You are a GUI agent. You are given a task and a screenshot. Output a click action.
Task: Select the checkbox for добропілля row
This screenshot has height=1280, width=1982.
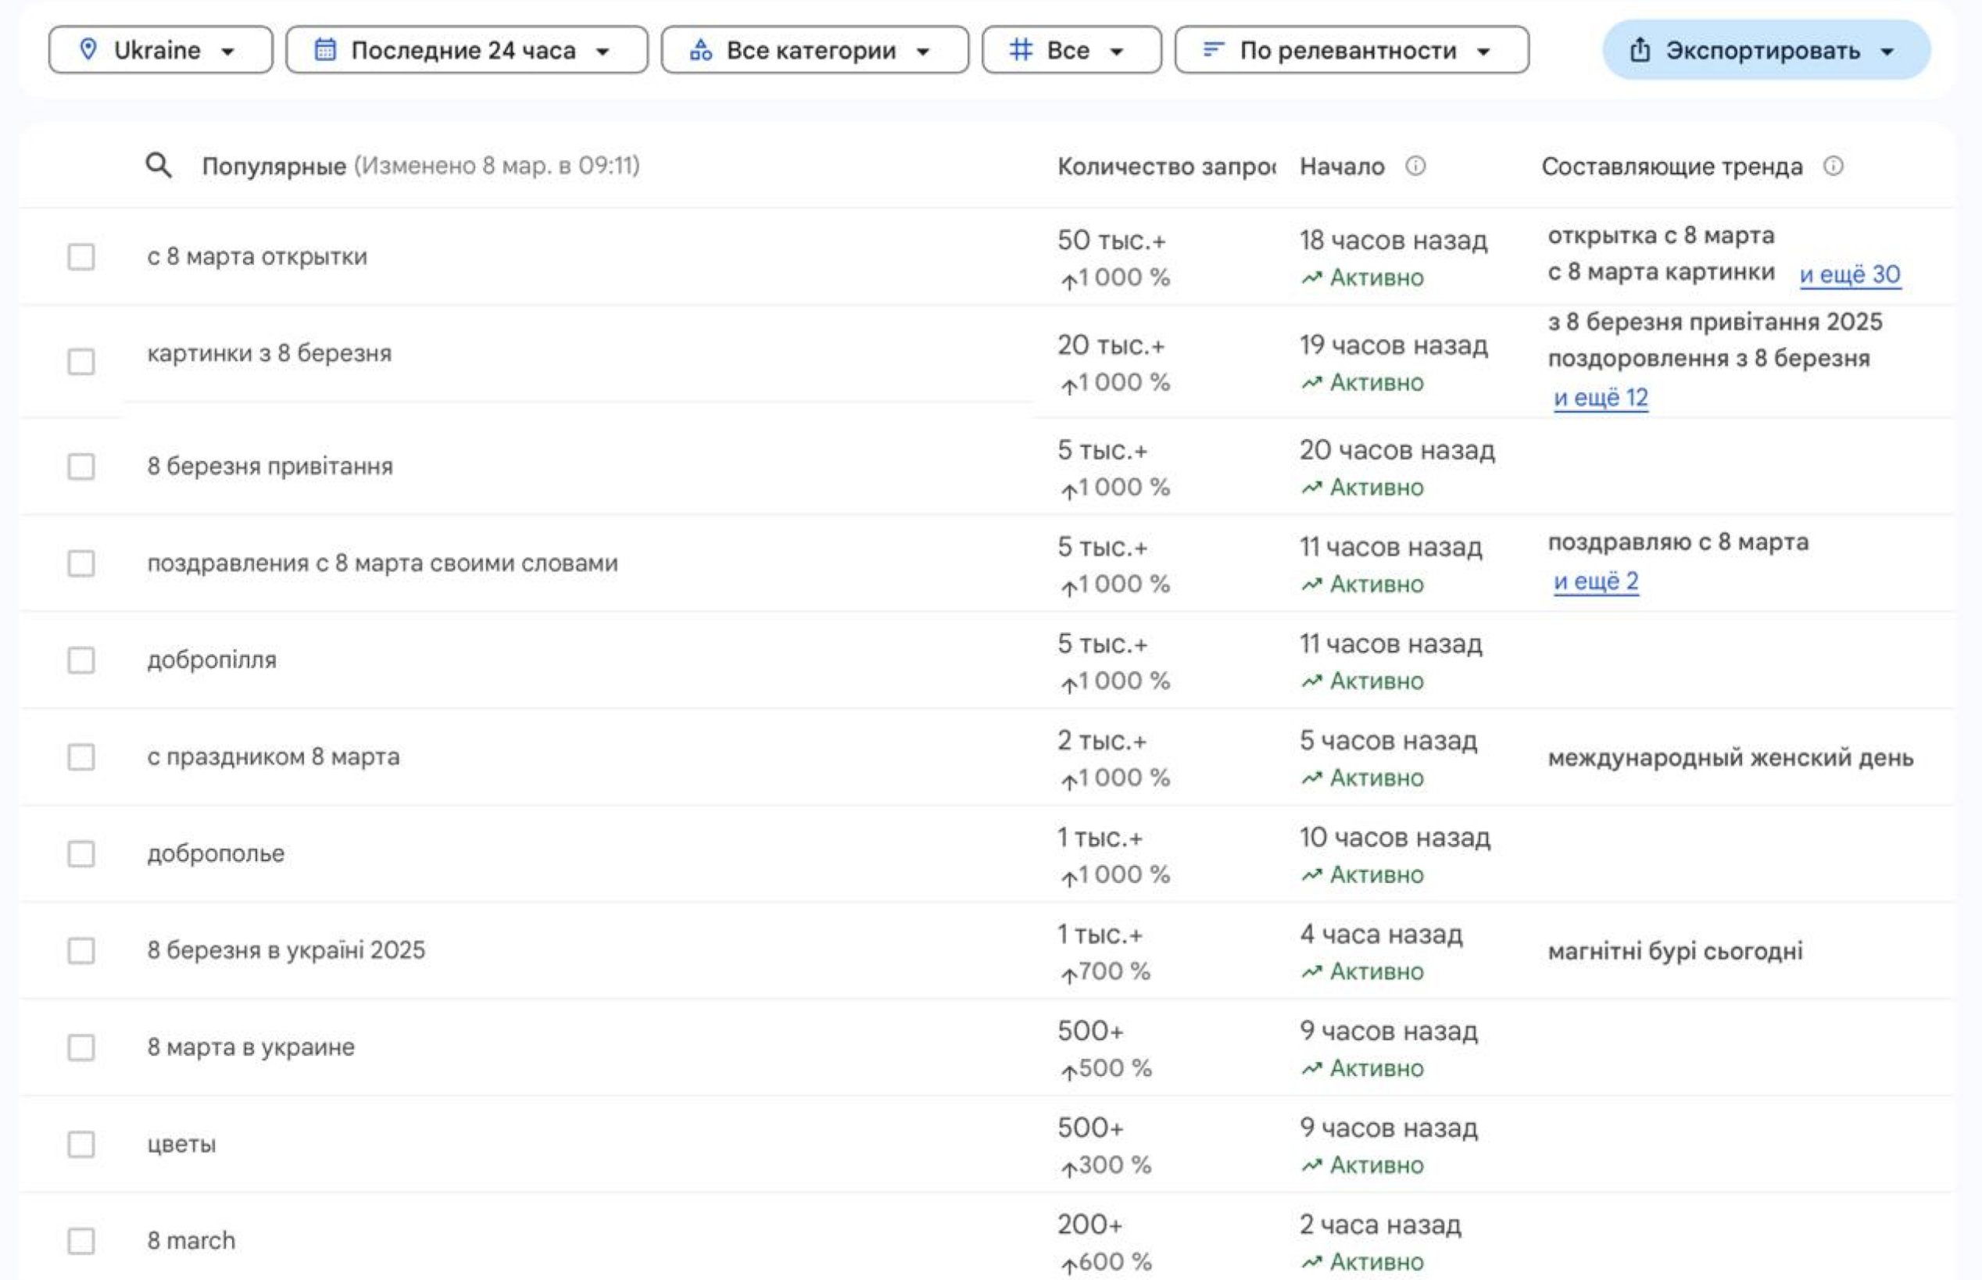tap(80, 661)
